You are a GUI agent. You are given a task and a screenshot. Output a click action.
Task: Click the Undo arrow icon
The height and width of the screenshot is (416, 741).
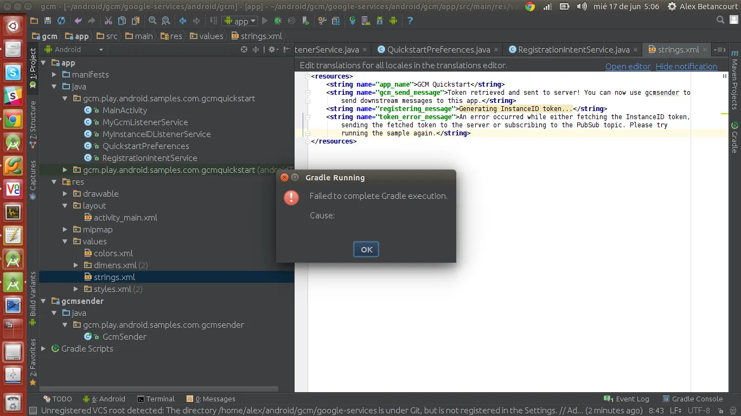pyautogui.click(x=78, y=21)
